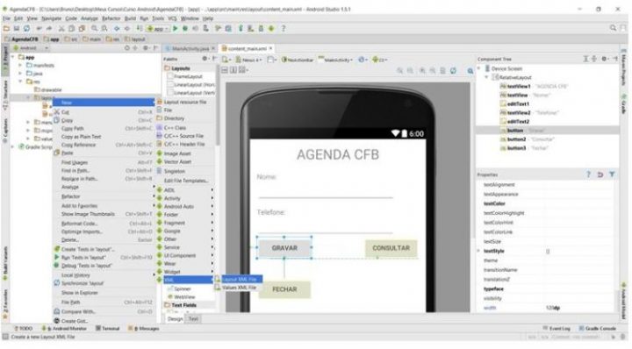Expand the textStyle property row
This screenshot has height=349, width=632.
(479, 251)
